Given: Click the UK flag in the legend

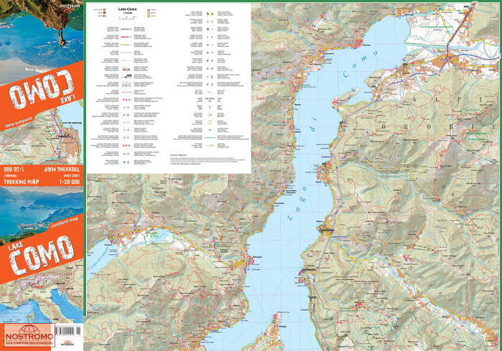Looking at the screenshot, I should pos(105,9).
